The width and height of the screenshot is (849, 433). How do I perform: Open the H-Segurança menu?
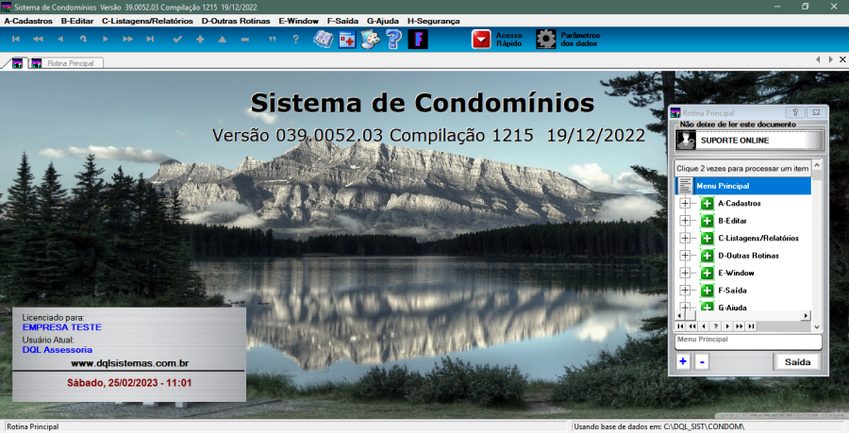pyautogui.click(x=433, y=20)
